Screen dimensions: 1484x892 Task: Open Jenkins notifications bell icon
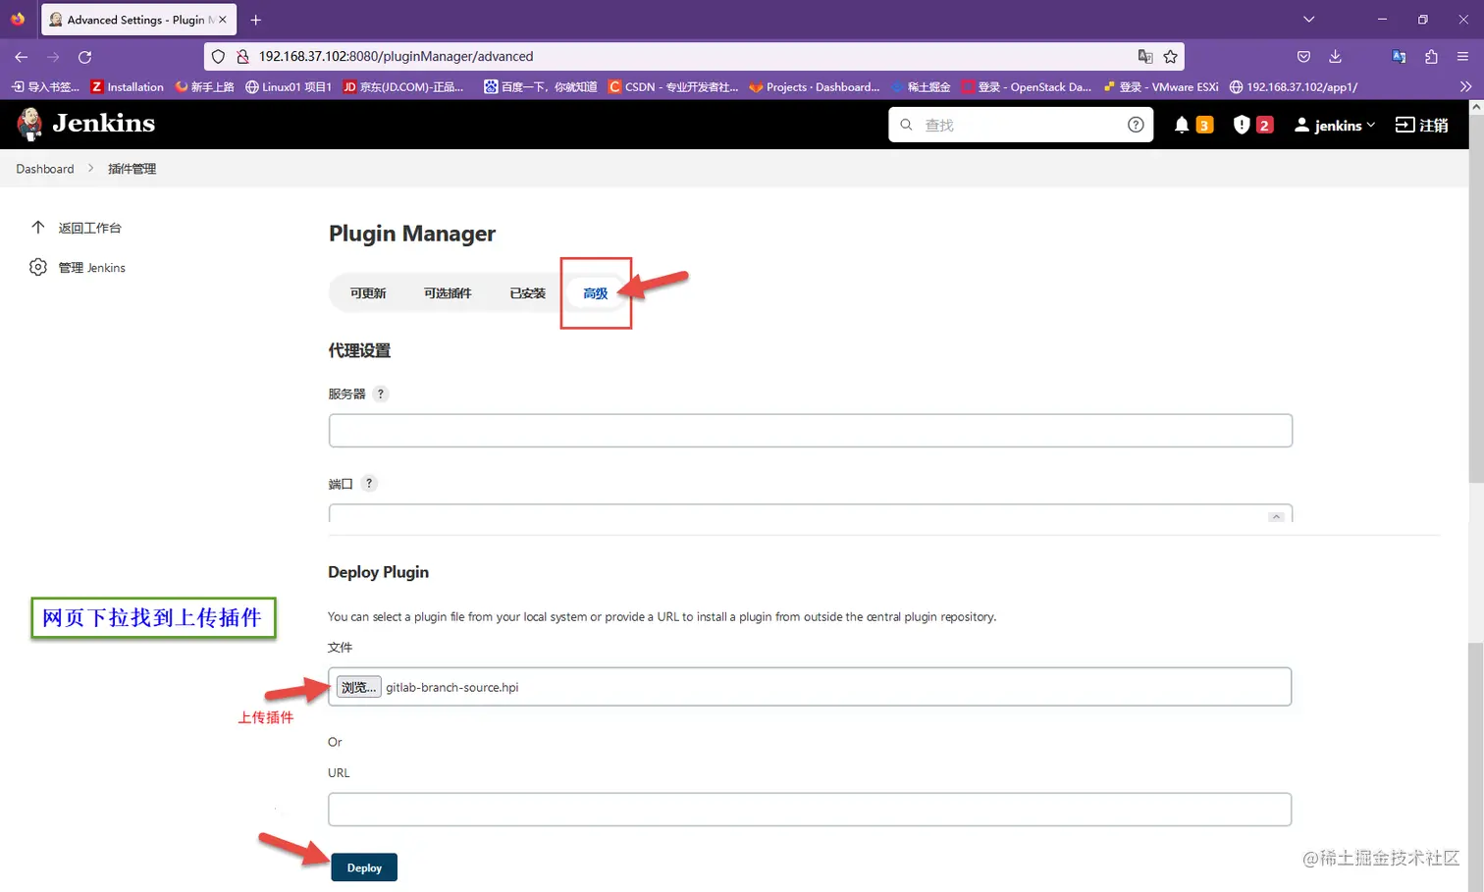(x=1182, y=125)
